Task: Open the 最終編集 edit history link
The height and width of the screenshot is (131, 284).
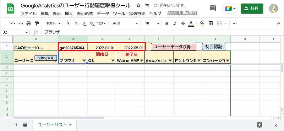Action: pos(182,13)
